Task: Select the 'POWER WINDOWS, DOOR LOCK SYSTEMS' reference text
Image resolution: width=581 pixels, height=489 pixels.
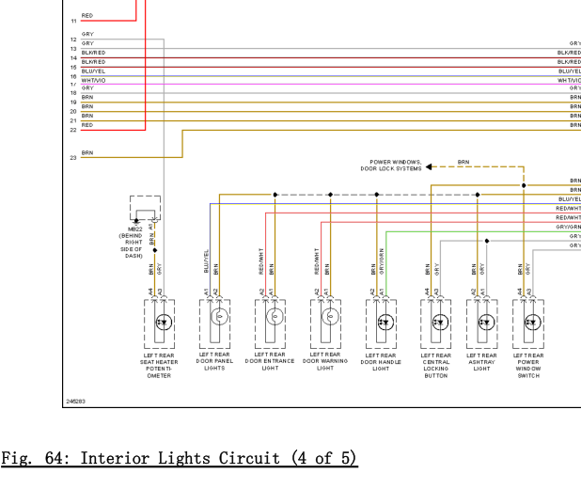Action: point(391,166)
